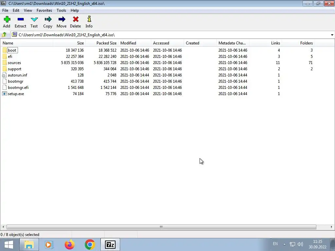Open the Windows Start button
Viewport: 335px width, 251px height.
pos(9,244)
